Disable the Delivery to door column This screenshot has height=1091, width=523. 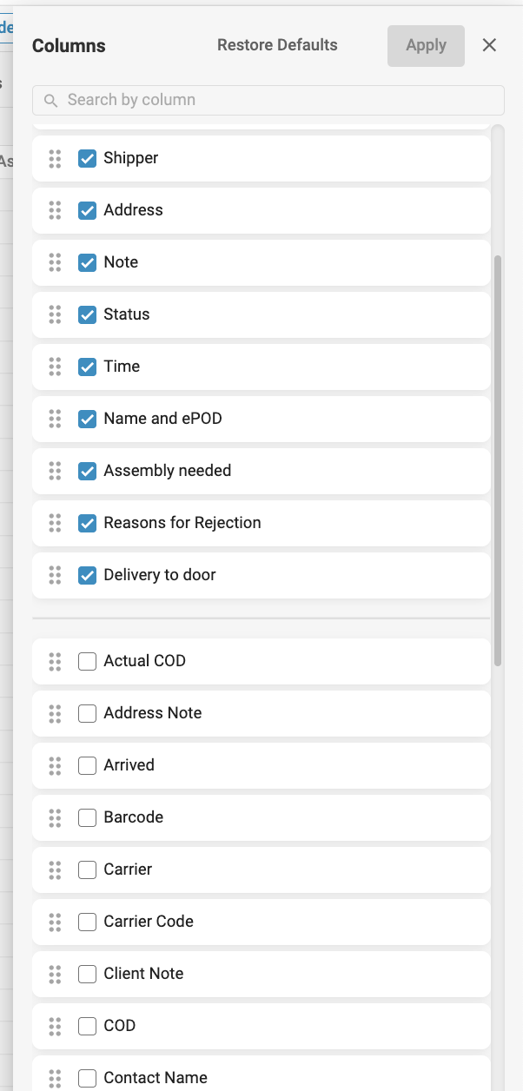pyautogui.click(x=87, y=575)
